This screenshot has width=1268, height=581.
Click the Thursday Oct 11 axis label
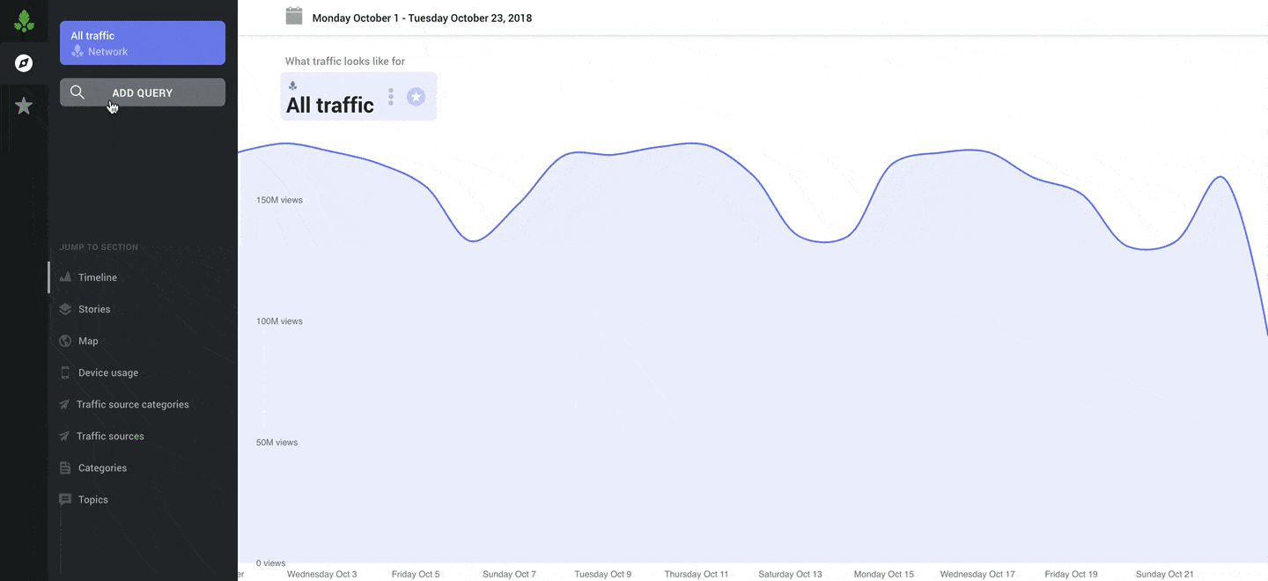(697, 574)
